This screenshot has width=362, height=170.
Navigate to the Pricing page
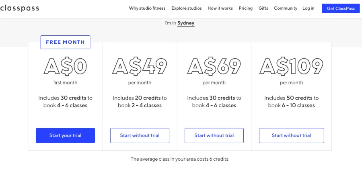tap(245, 8)
